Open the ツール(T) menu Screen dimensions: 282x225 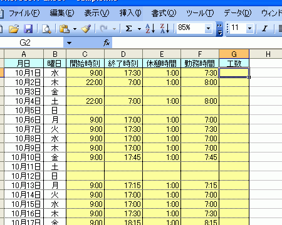click(200, 13)
